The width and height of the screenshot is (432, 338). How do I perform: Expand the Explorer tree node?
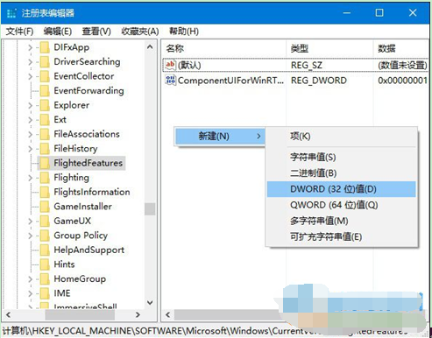pos(30,105)
